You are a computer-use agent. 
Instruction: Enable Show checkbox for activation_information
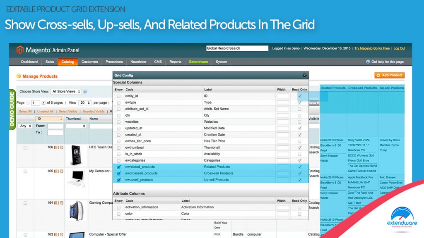119,208
